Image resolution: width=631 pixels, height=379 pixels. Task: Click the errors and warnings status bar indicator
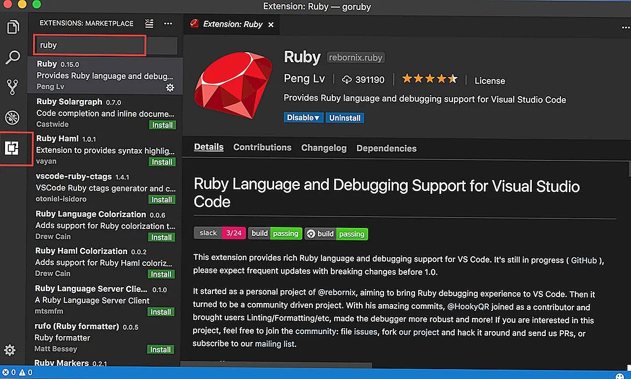pyautogui.click(x=17, y=373)
